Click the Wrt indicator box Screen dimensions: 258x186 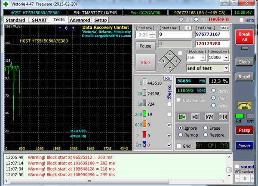click(250, 116)
